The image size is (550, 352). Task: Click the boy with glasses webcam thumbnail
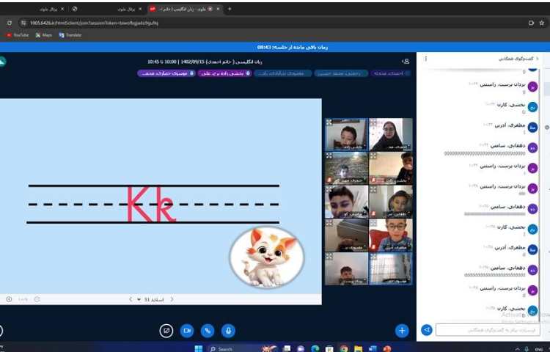(x=390, y=235)
